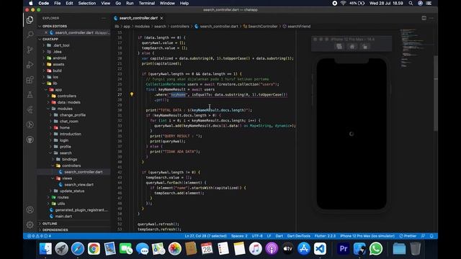The height and width of the screenshot is (259, 461).
Task: Click Dart DevTools in status bar
Action: (x=298, y=236)
